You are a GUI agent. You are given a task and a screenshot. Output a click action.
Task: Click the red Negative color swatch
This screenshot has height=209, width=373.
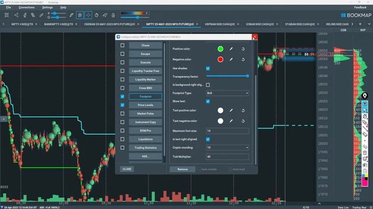(220, 59)
